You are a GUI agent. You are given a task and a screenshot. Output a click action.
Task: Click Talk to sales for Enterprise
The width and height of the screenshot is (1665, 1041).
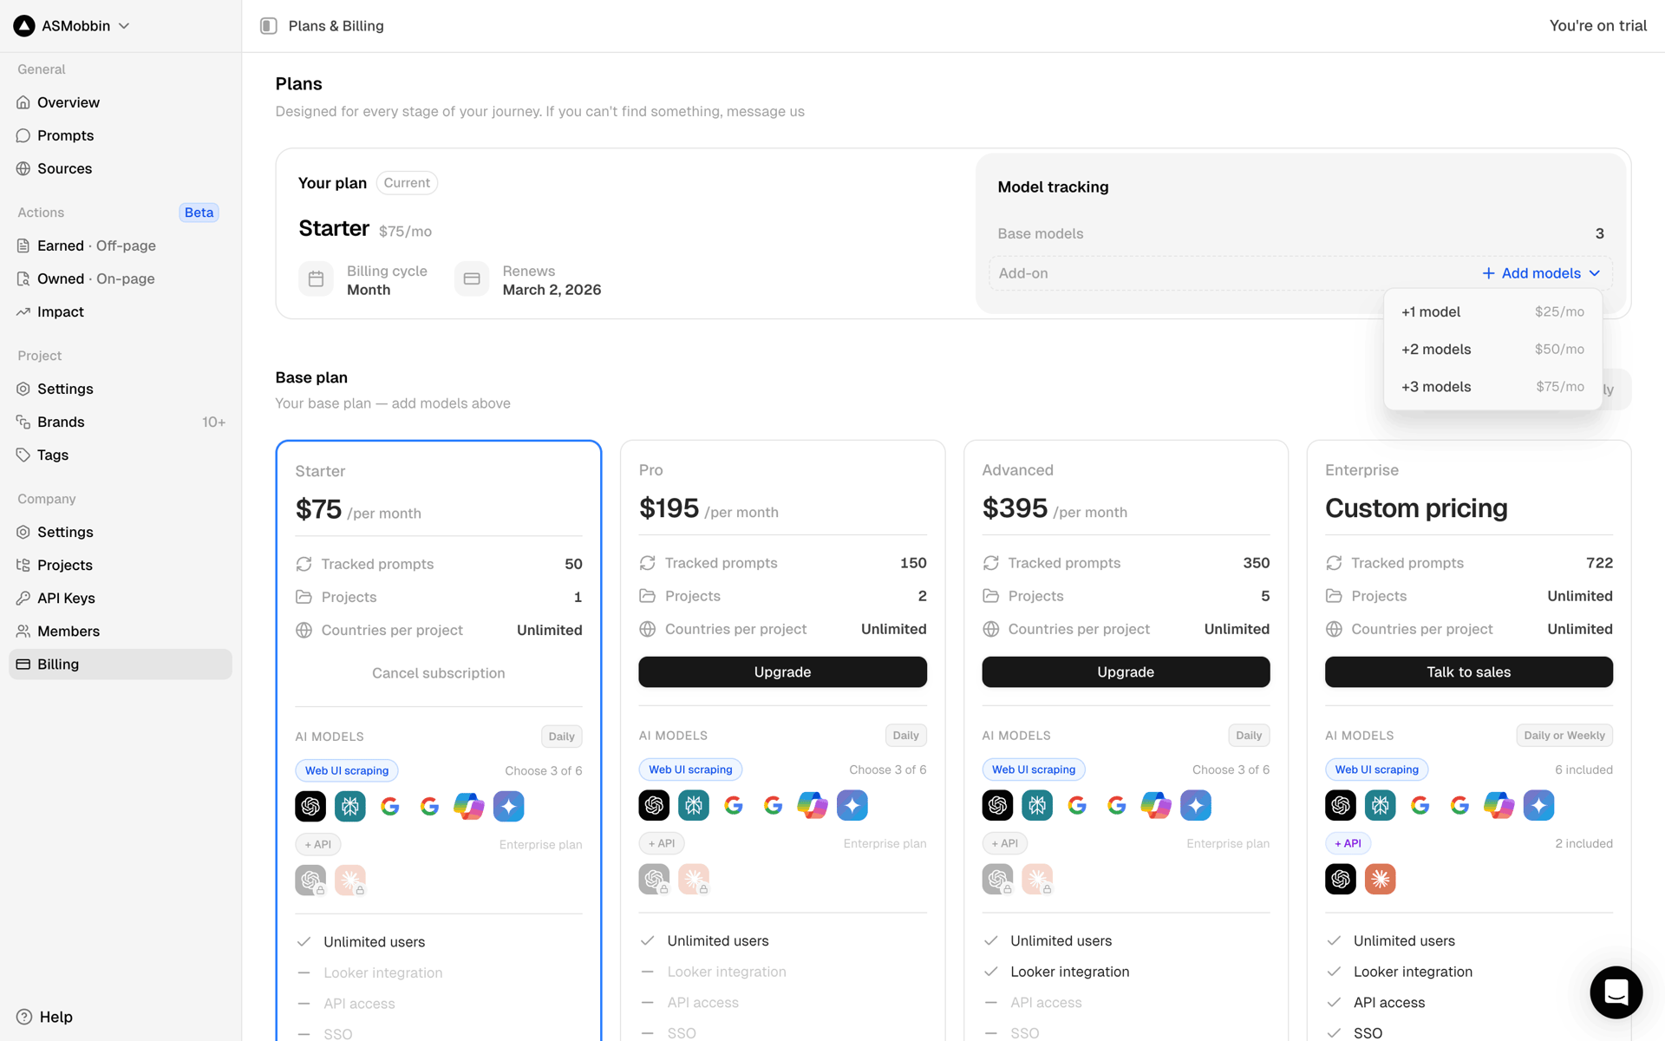pyautogui.click(x=1469, y=671)
